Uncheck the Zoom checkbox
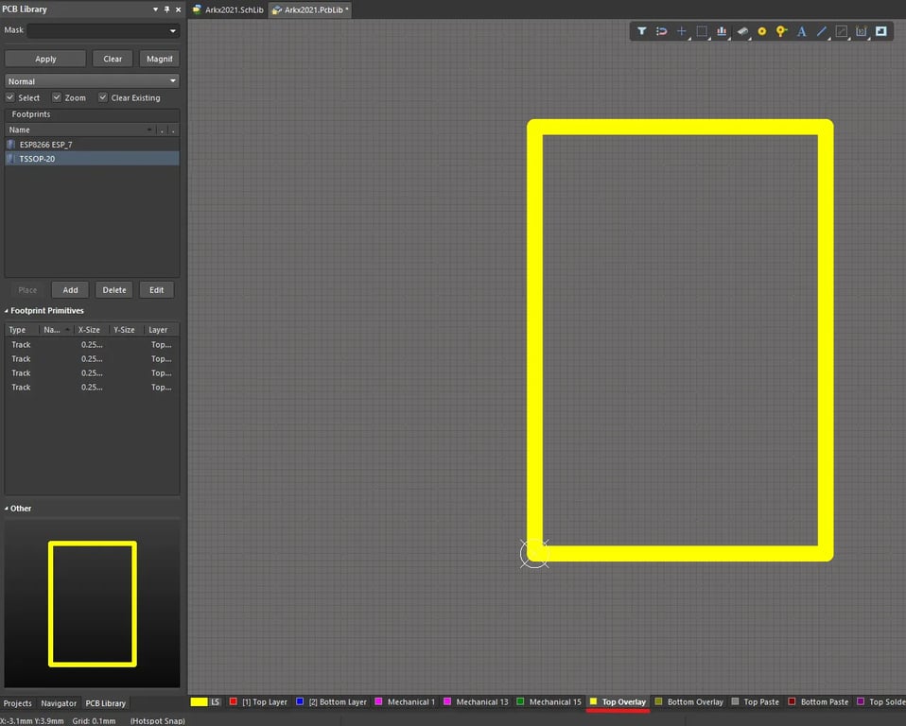Screen dimensions: 906x726 point(54,97)
